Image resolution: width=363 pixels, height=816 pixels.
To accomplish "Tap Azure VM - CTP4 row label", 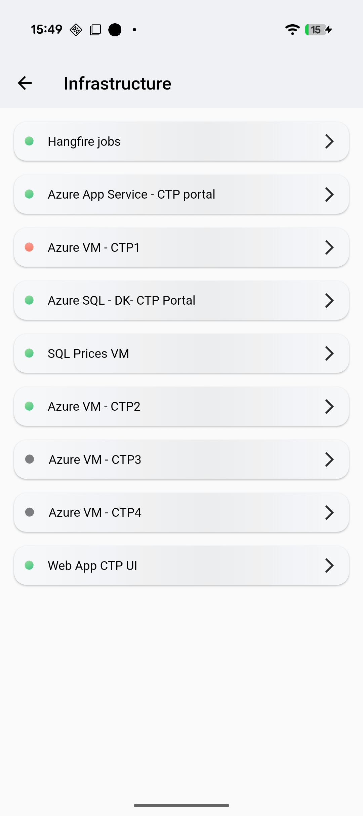I will point(95,512).
